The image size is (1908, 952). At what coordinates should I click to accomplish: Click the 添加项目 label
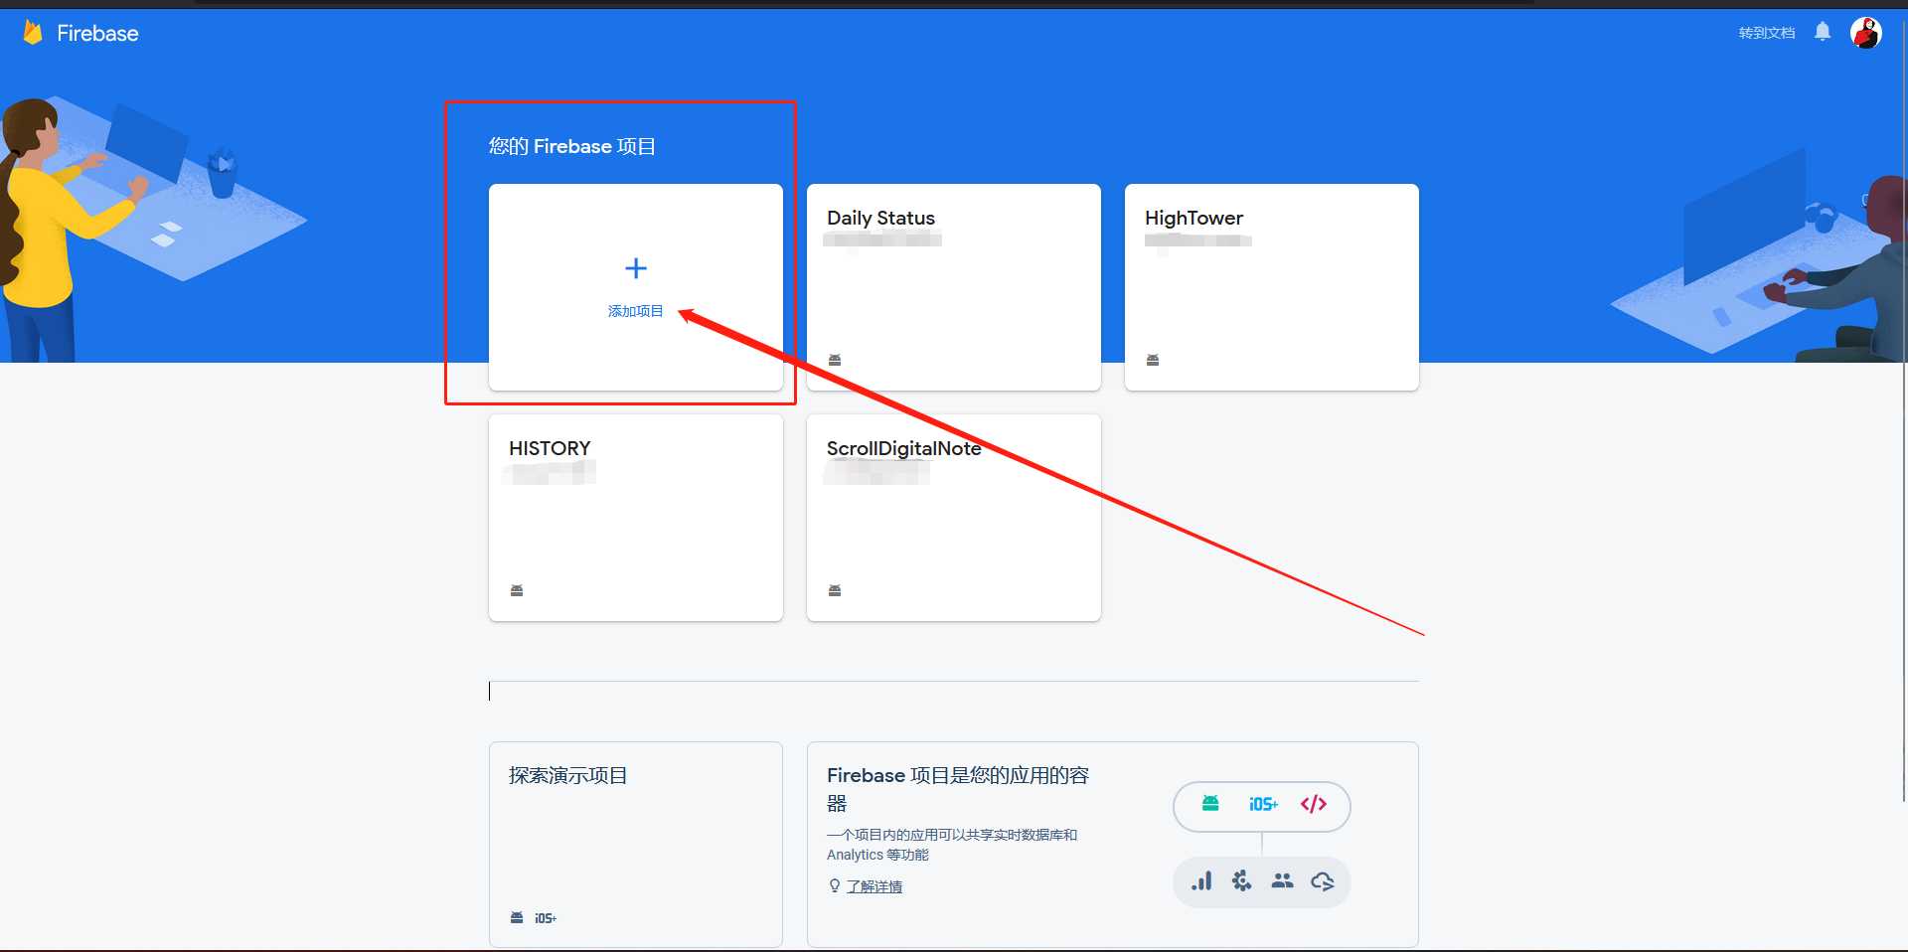636,311
